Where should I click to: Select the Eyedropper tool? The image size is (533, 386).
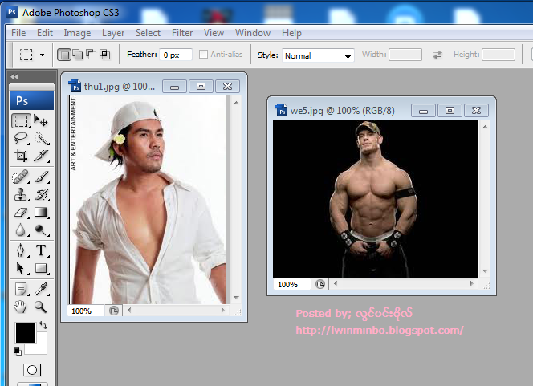41,289
